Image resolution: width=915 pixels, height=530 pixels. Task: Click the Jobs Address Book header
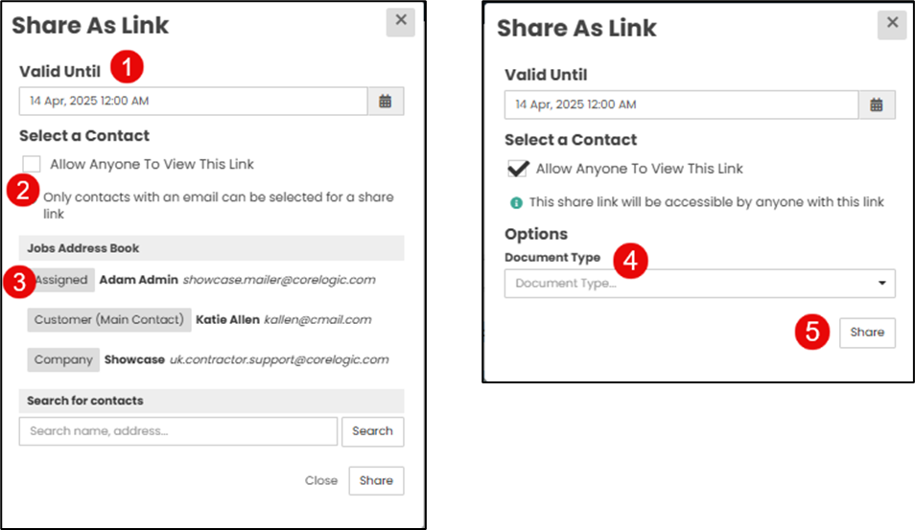pos(211,248)
